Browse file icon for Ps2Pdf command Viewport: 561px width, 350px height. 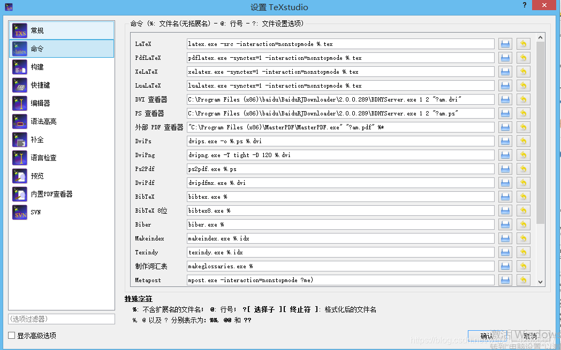click(505, 169)
